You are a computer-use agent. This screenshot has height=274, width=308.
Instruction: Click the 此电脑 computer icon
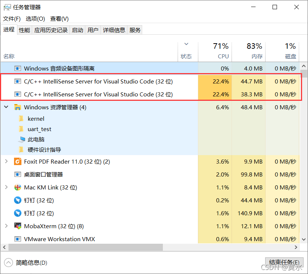click(x=22, y=140)
